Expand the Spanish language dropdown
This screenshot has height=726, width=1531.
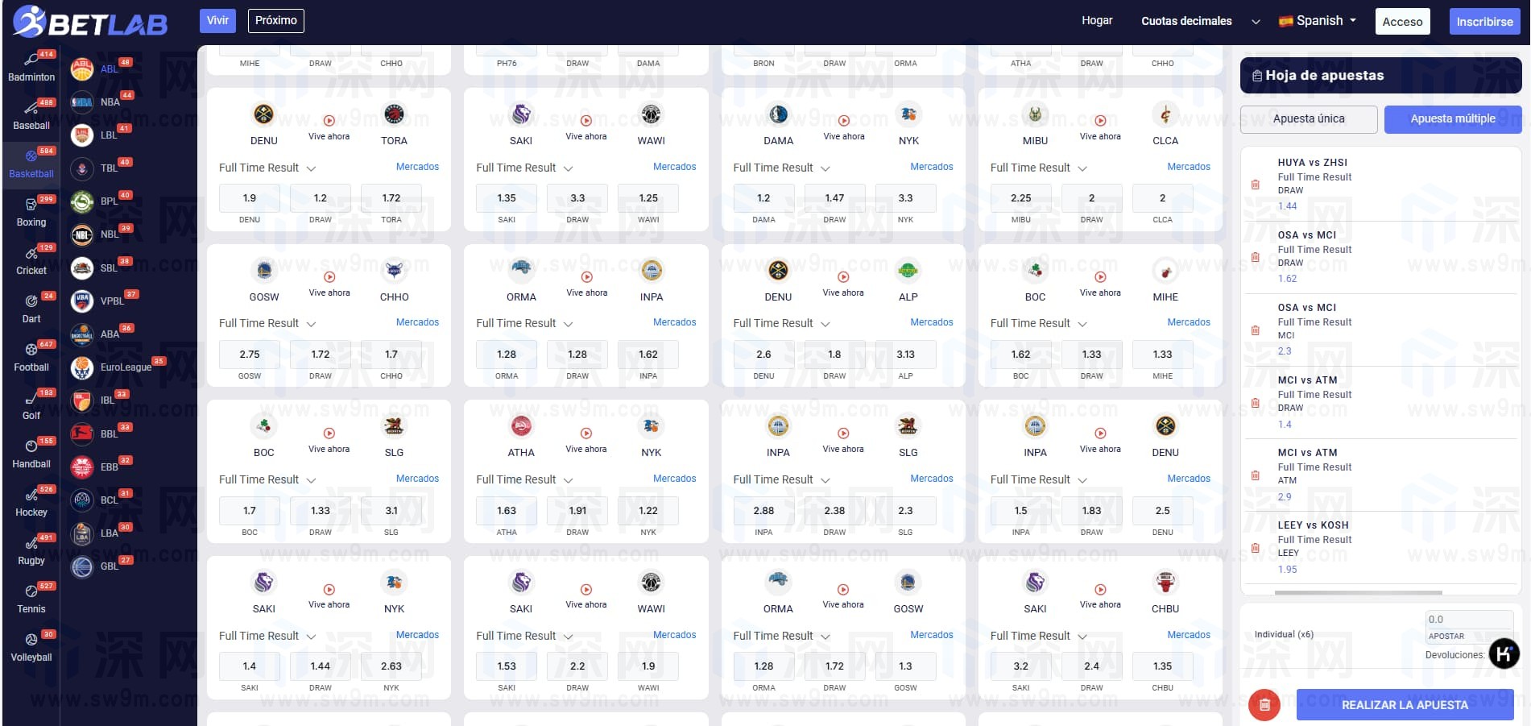tap(1318, 21)
